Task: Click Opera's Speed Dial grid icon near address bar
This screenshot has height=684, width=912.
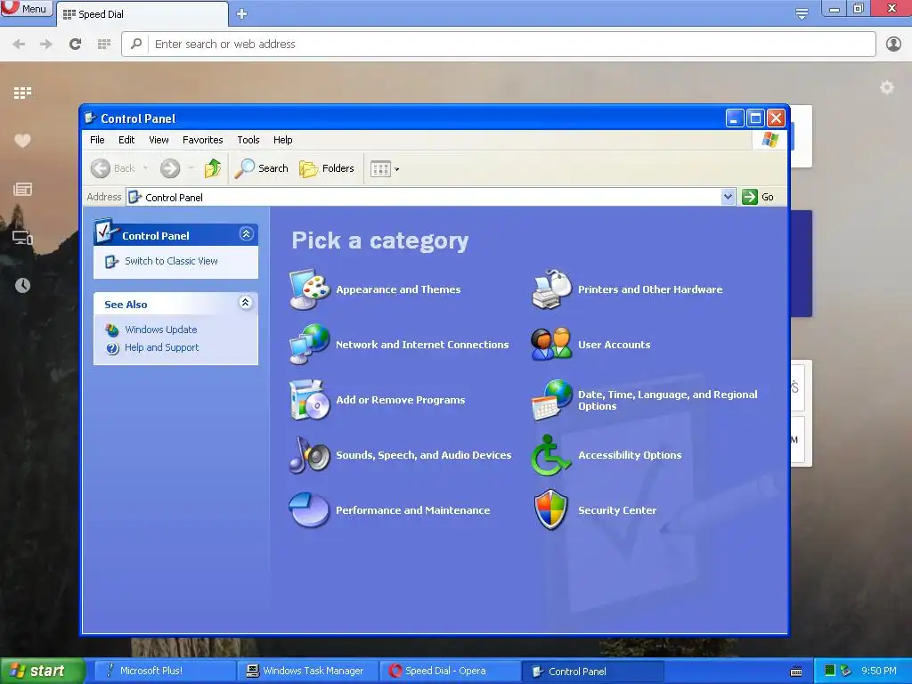Action: [x=104, y=45]
